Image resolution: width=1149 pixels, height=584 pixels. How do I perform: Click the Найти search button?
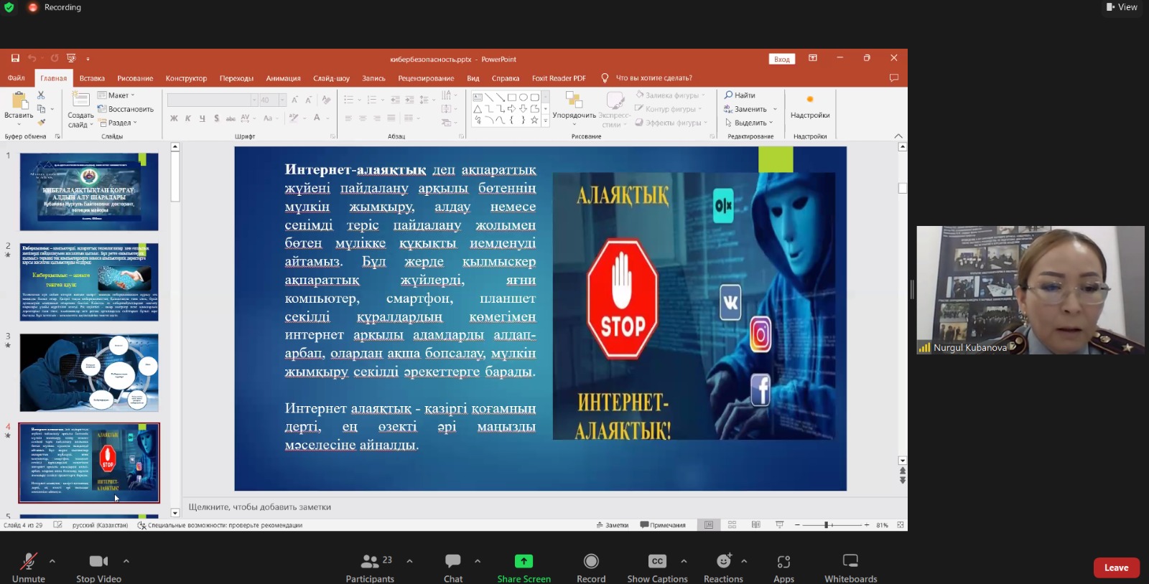740,95
